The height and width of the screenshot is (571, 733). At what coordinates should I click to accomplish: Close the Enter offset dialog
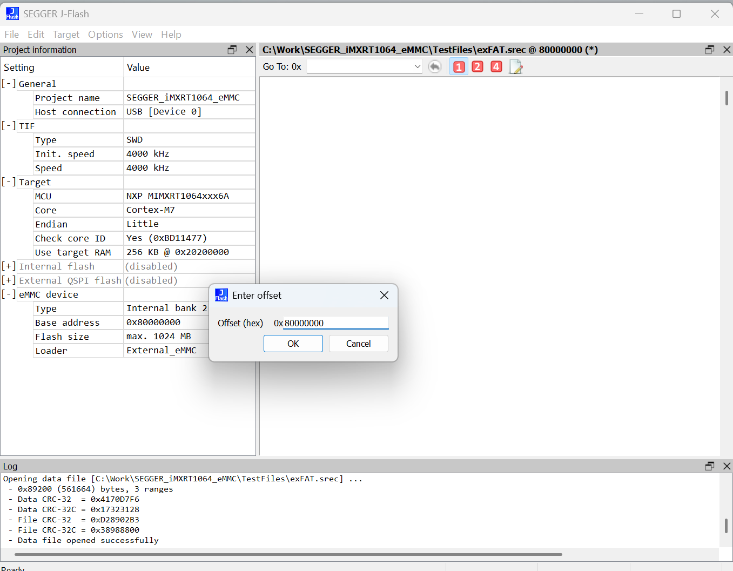click(x=384, y=295)
